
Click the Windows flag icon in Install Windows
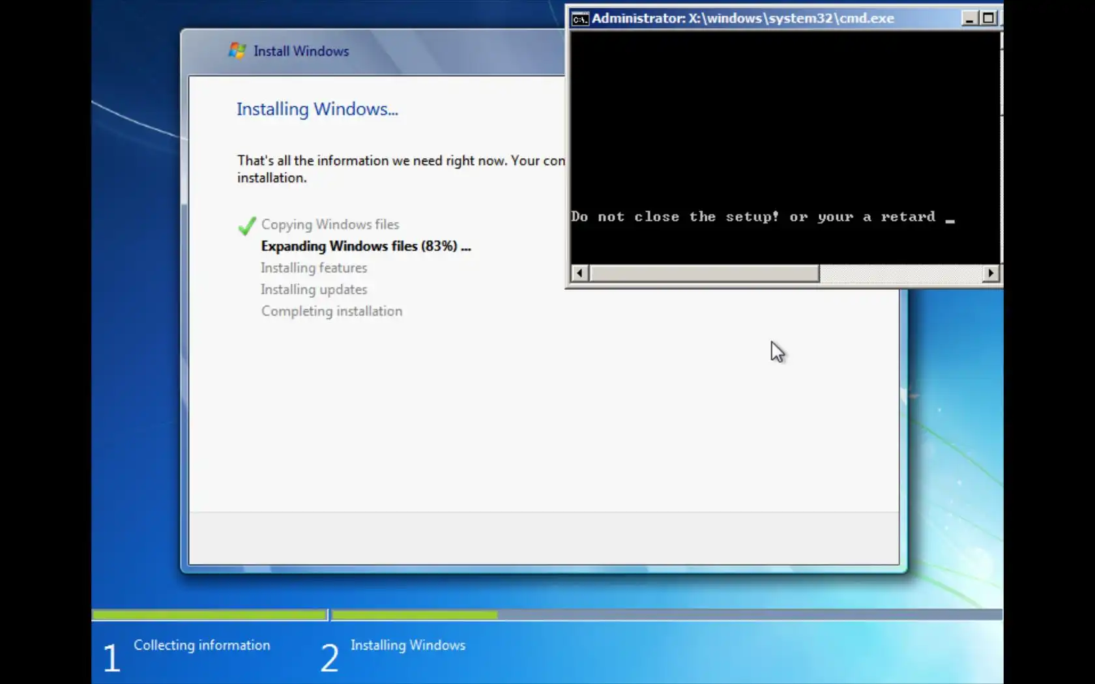(237, 50)
